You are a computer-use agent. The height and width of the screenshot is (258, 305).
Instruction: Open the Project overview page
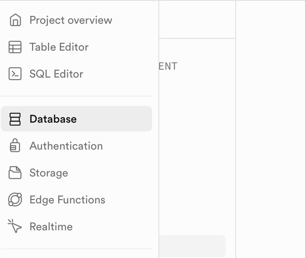tap(71, 20)
